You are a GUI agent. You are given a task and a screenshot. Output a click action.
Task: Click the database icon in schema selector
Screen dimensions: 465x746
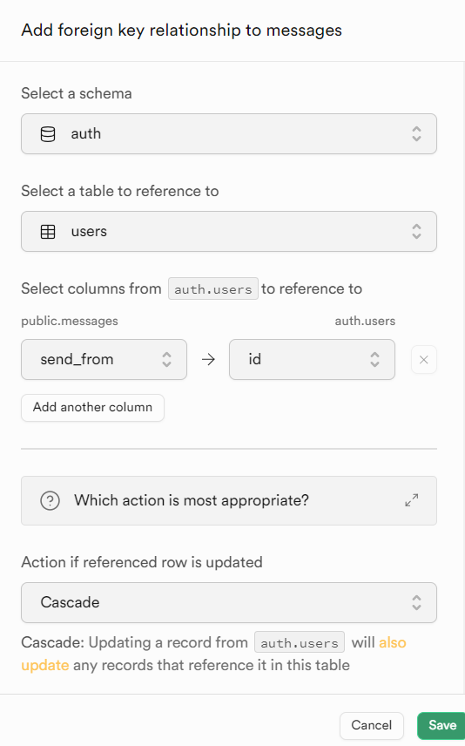coord(48,134)
